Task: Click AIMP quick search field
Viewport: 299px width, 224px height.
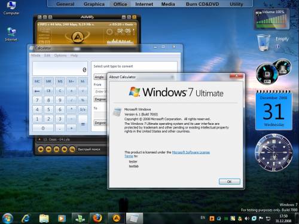Action: (91, 149)
